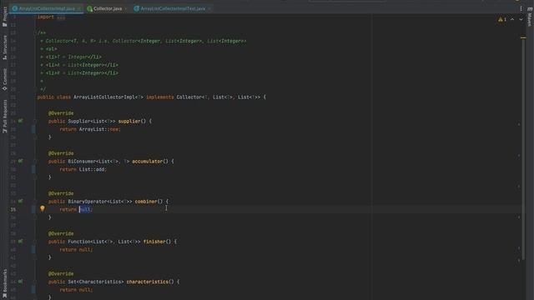Screen dimensions: 534x300
Task: Close the Collector.java tab
Action: (x=126, y=8)
